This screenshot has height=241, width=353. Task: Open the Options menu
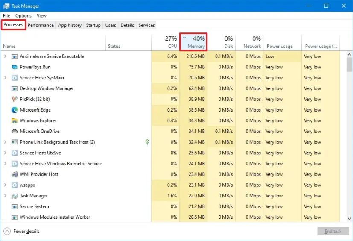23,16
